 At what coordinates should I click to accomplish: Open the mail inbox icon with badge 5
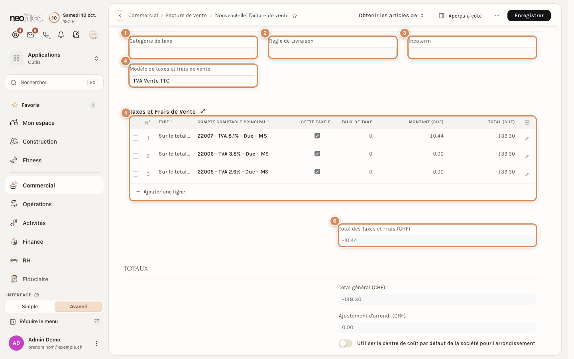[31, 35]
